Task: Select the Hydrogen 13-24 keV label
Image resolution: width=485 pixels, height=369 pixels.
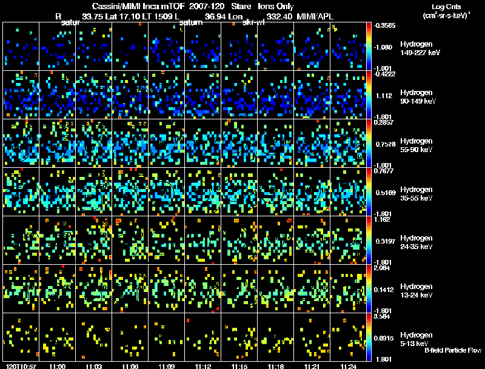Action: pos(416,291)
